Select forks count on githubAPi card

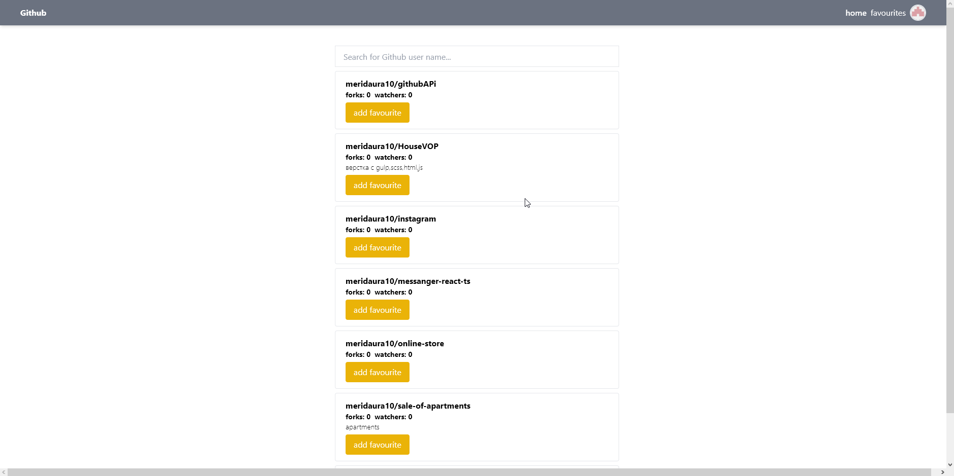358,95
